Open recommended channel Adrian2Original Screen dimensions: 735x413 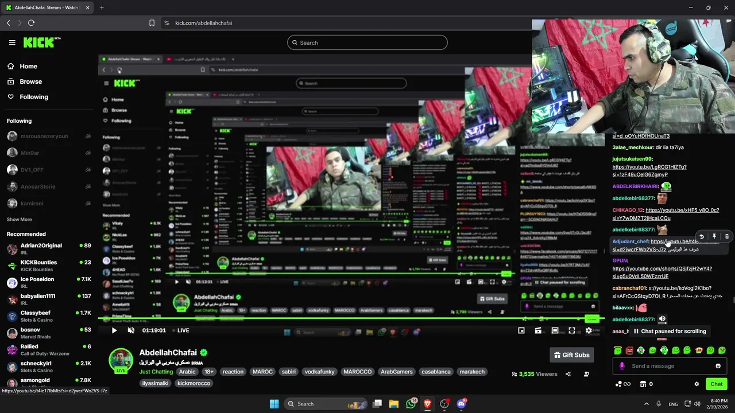coord(48,249)
